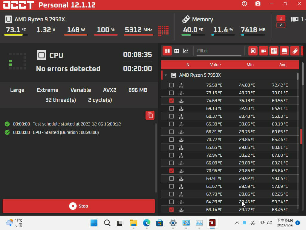Viewport: 306px width, 230px height.
Task: Click the 32 thread(s) setting
Action: coord(61,100)
